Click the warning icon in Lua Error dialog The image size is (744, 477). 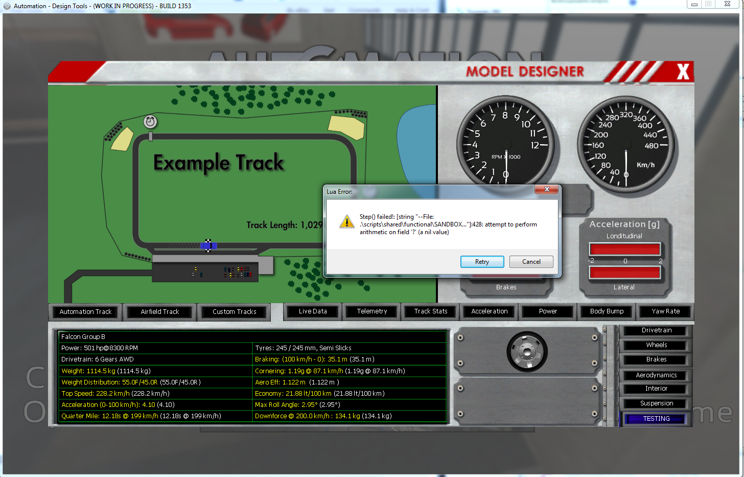point(347,222)
